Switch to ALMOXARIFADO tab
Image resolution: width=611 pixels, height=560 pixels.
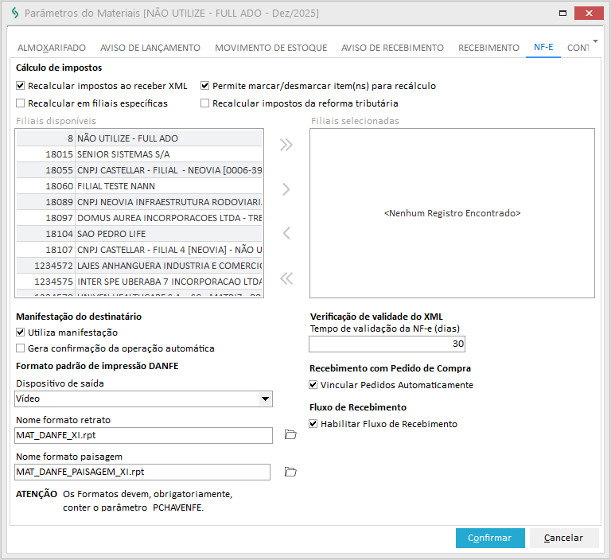52,48
